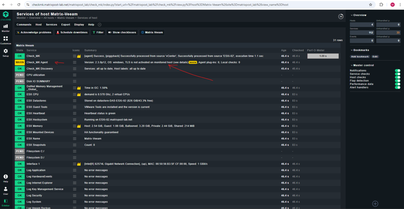Toggle Notifications master control switch
Image resolution: width=404 pixels, height=209 pixels.
point(397,71)
